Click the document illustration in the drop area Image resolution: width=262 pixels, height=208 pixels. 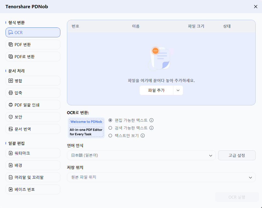(x=160, y=58)
